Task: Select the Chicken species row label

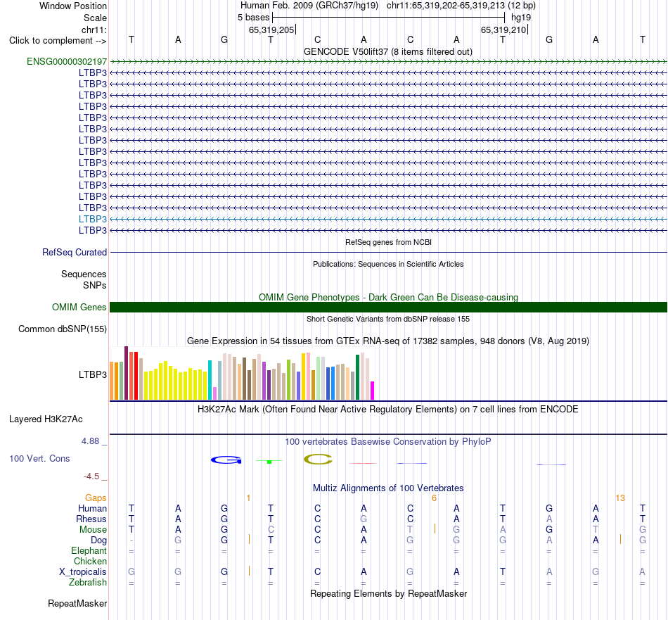Action: point(90,561)
